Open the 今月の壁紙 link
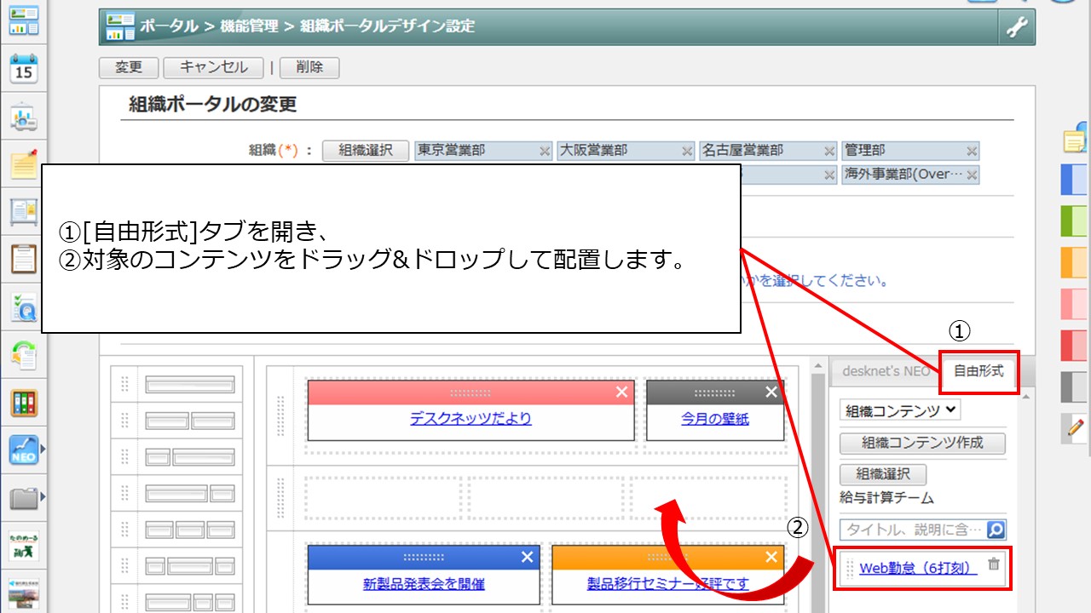This screenshot has height=613, width=1091. coord(714,419)
